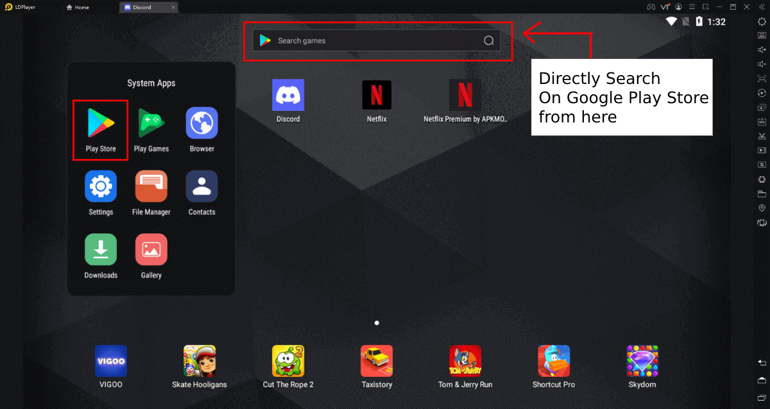Image resolution: width=770 pixels, height=409 pixels.
Task: Open Android Settings app
Action: pyautogui.click(x=101, y=187)
